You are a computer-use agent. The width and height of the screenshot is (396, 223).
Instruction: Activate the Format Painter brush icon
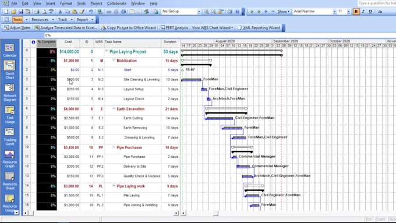pos(82,12)
